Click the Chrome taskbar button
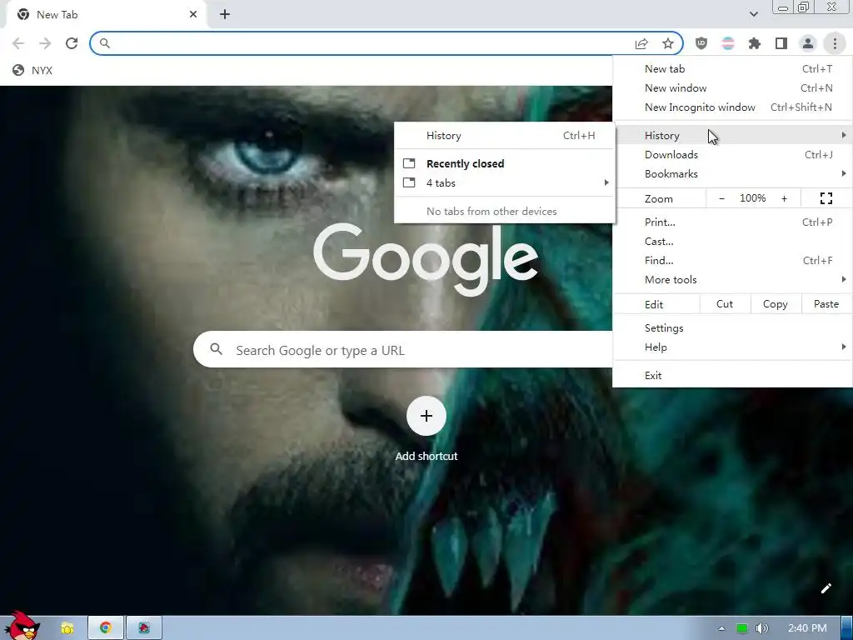The height and width of the screenshot is (640, 853). (x=106, y=627)
